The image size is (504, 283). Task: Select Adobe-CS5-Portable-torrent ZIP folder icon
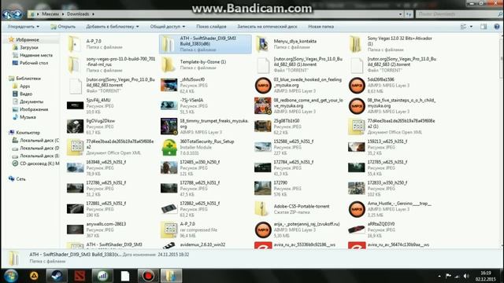coord(262,209)
